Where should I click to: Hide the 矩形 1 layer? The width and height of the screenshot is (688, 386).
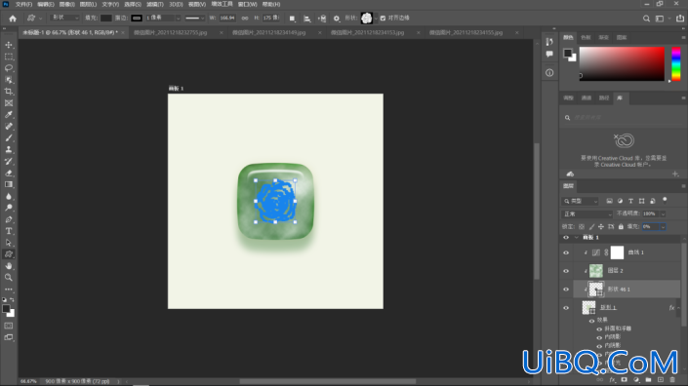pos(566,308)
